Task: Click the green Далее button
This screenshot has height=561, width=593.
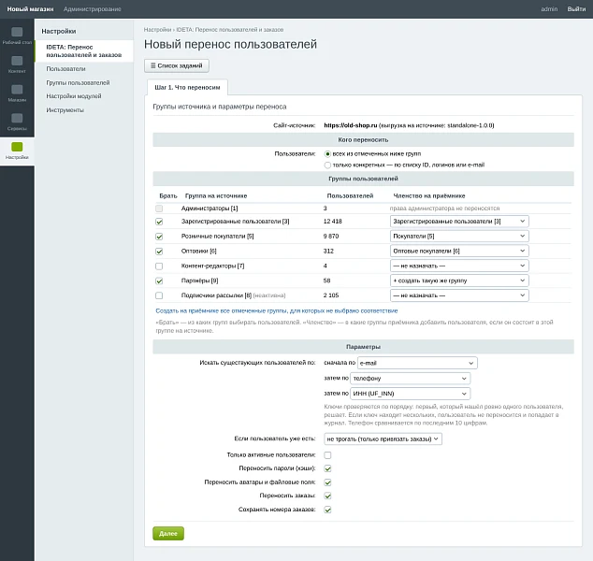Action: tap(168, 533)
